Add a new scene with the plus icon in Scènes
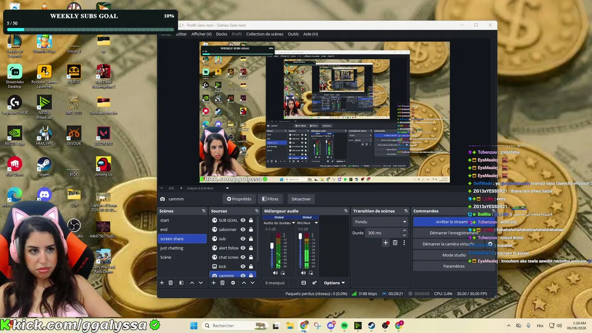The image size is (592, 333). (162, 283)
